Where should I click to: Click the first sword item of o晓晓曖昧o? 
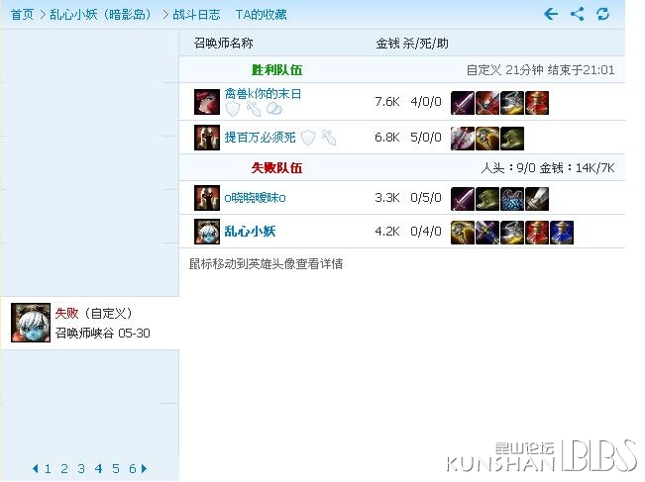[x=463, y=199]
